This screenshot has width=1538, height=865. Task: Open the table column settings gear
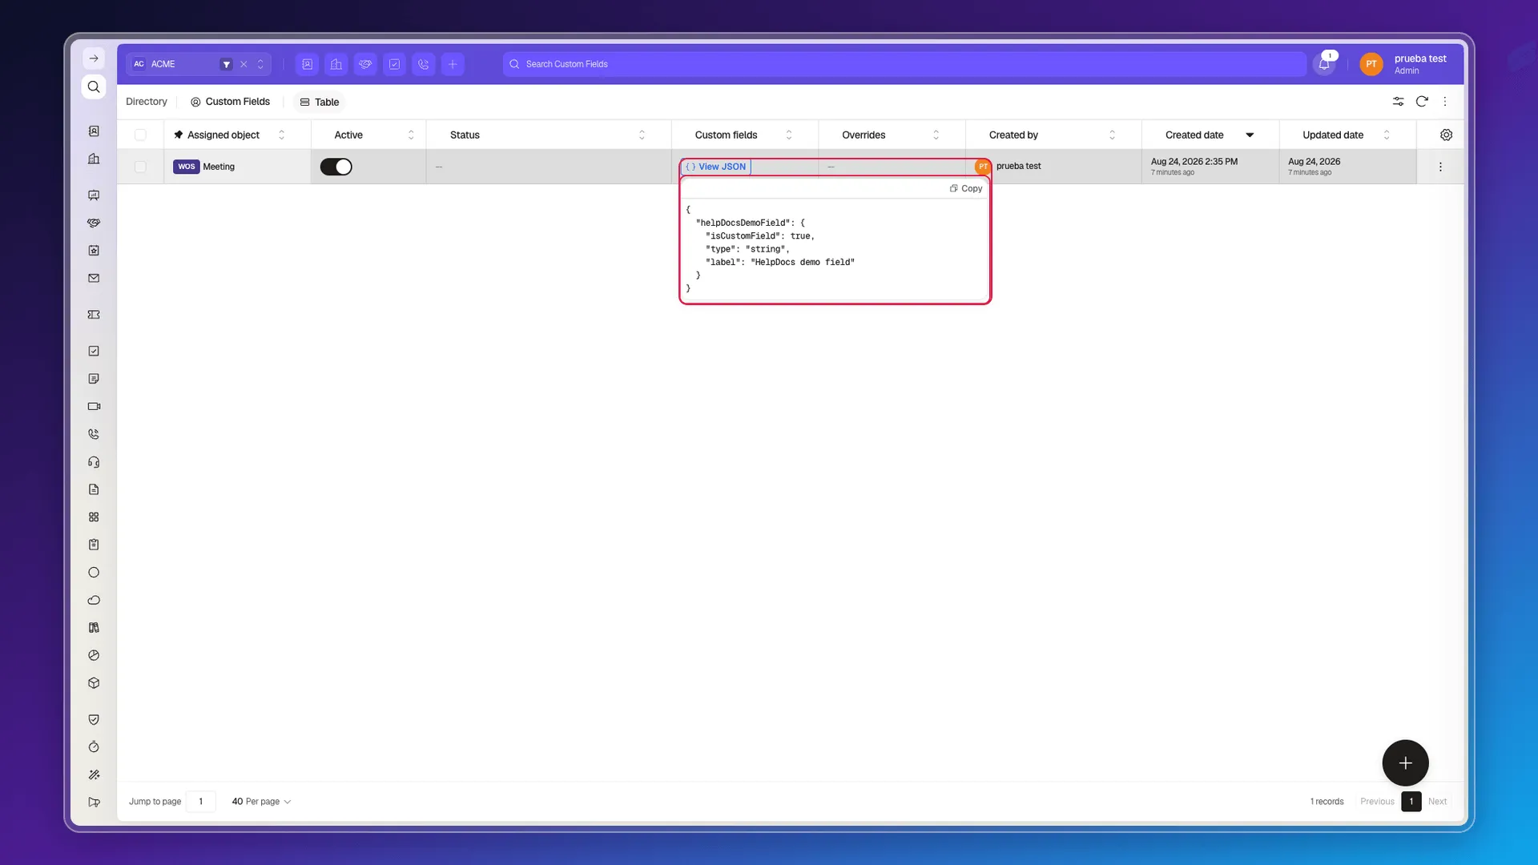(1446, 135)
